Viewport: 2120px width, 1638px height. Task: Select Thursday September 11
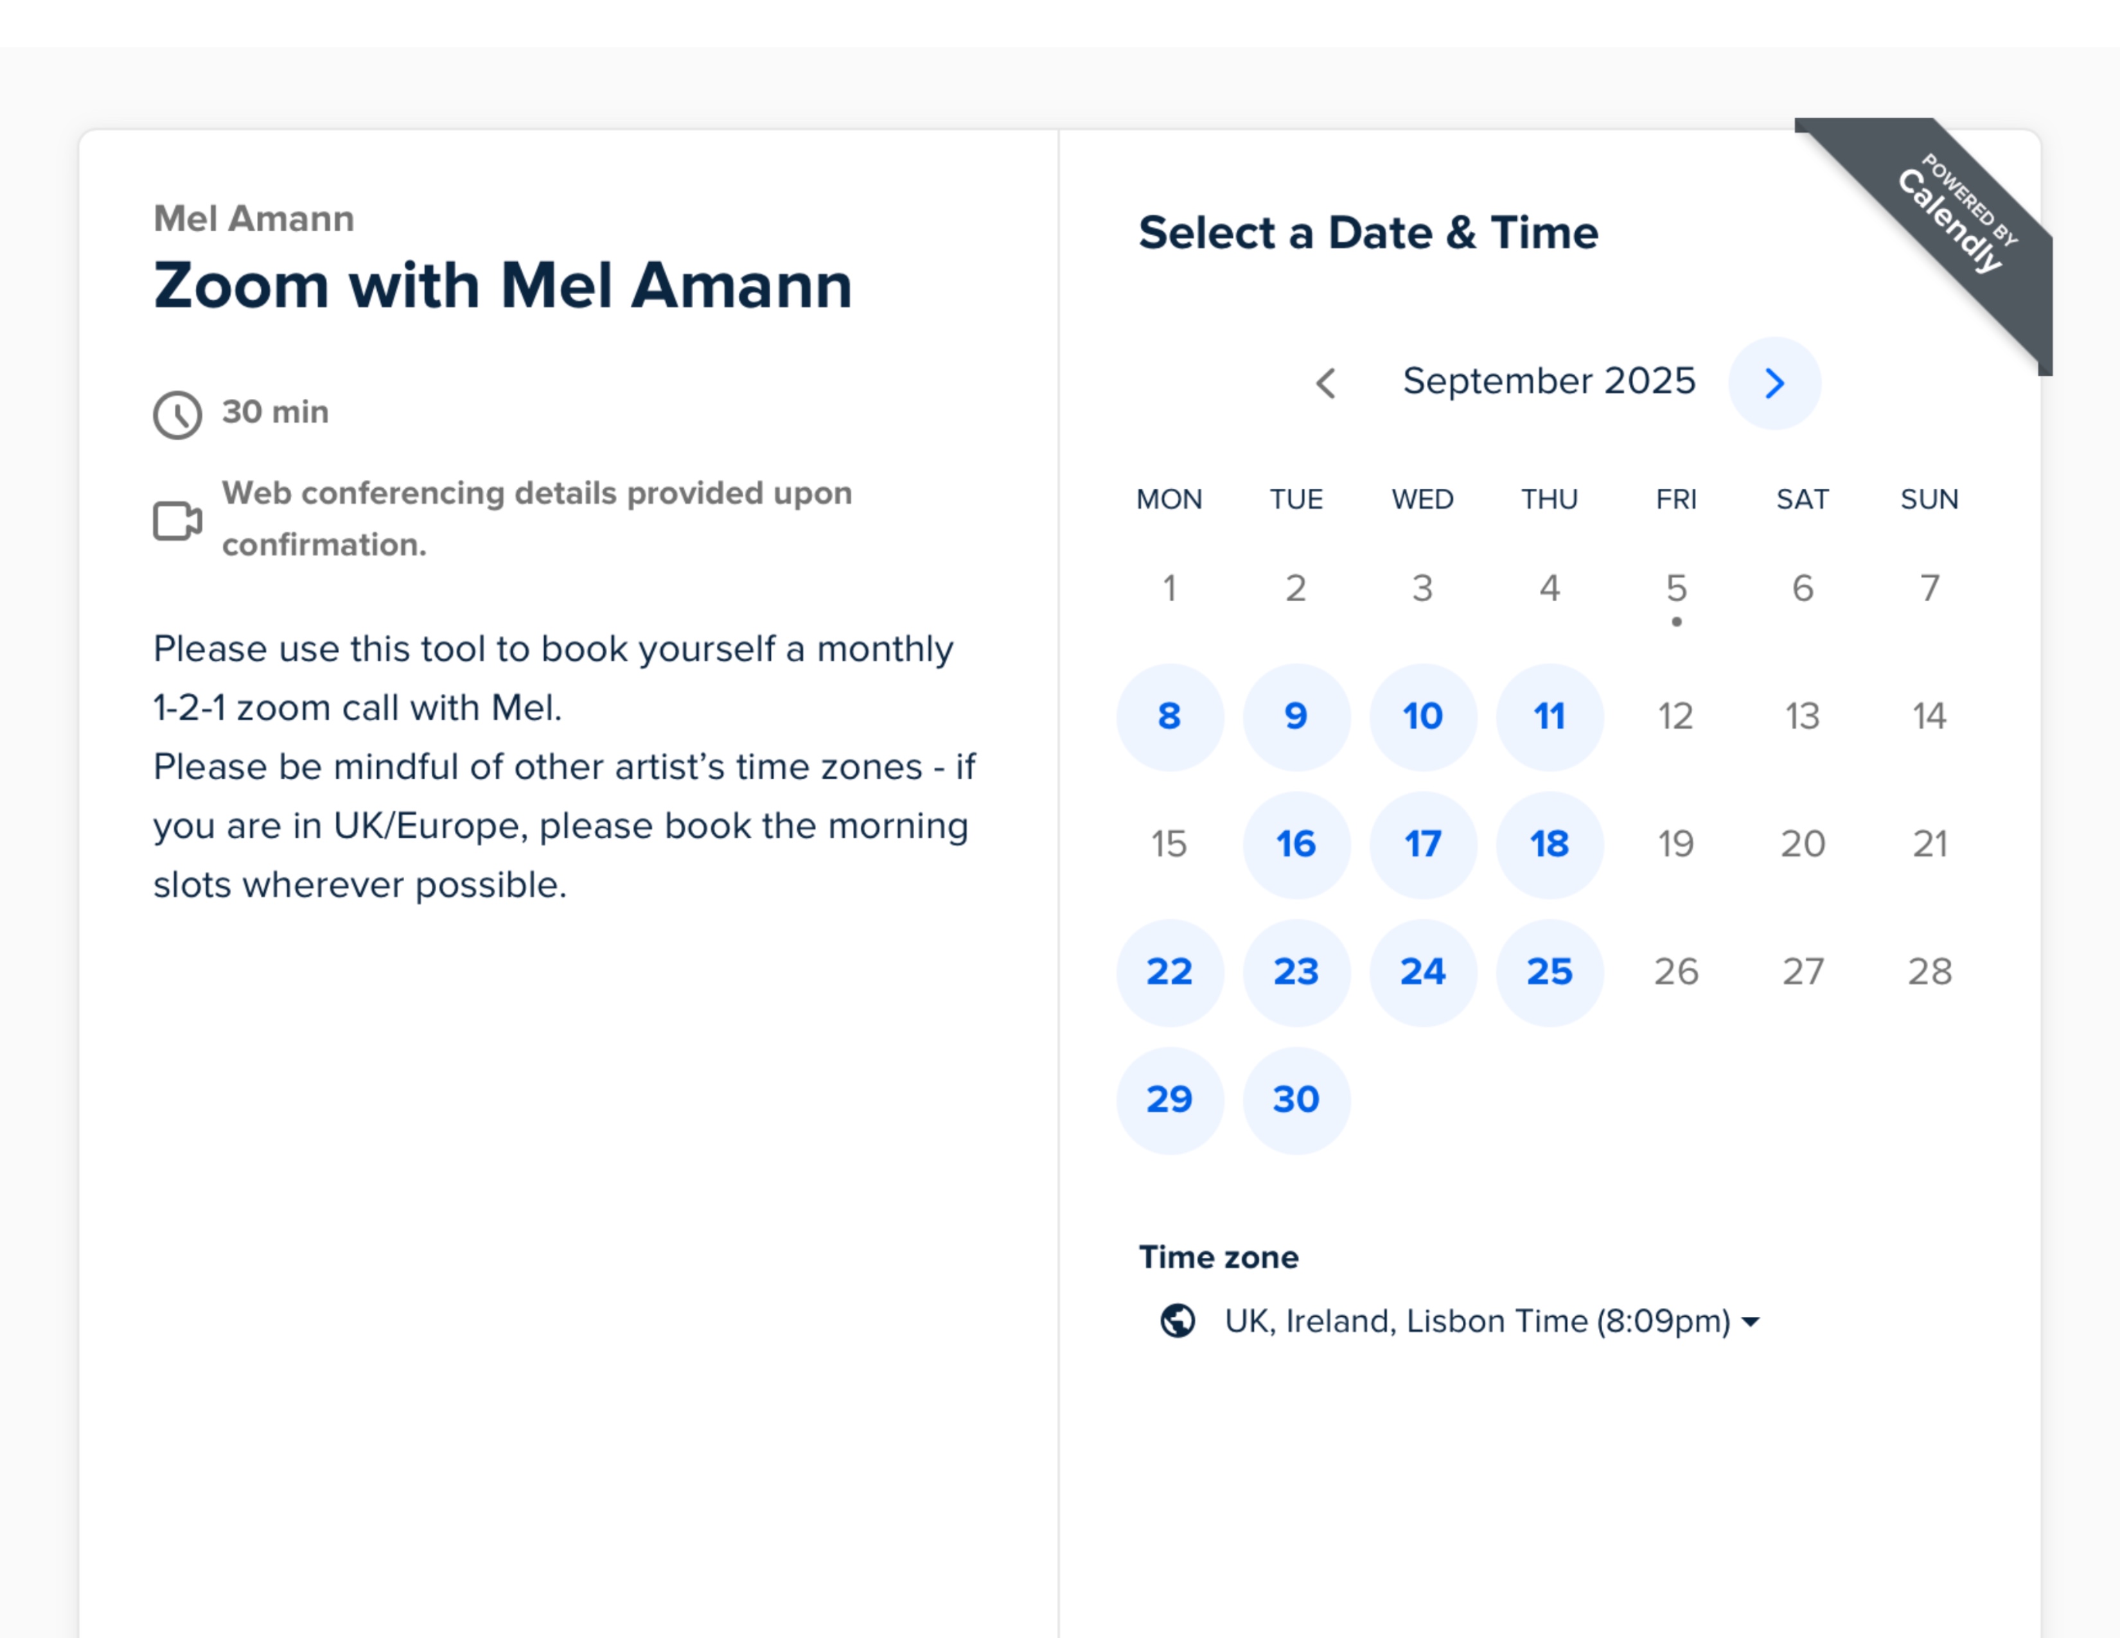1550,717
